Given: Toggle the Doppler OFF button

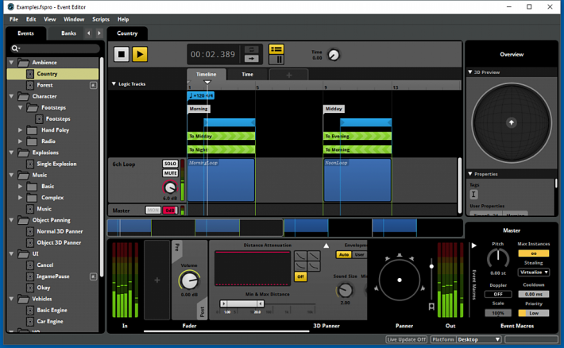Looking at the screenshot, I should tap(498, 294).
